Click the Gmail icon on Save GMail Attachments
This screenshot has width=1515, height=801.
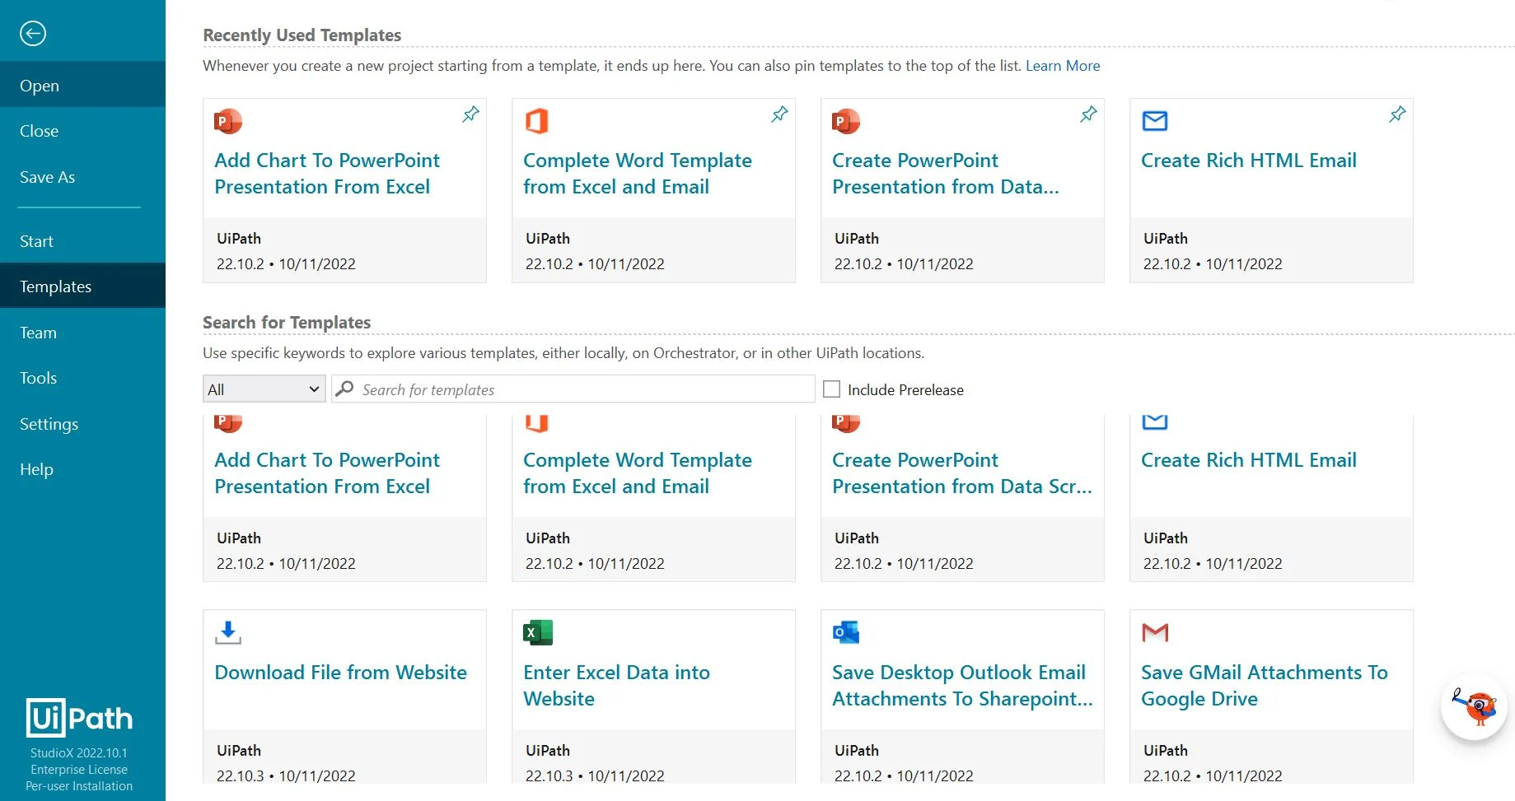coord(1155,632)
